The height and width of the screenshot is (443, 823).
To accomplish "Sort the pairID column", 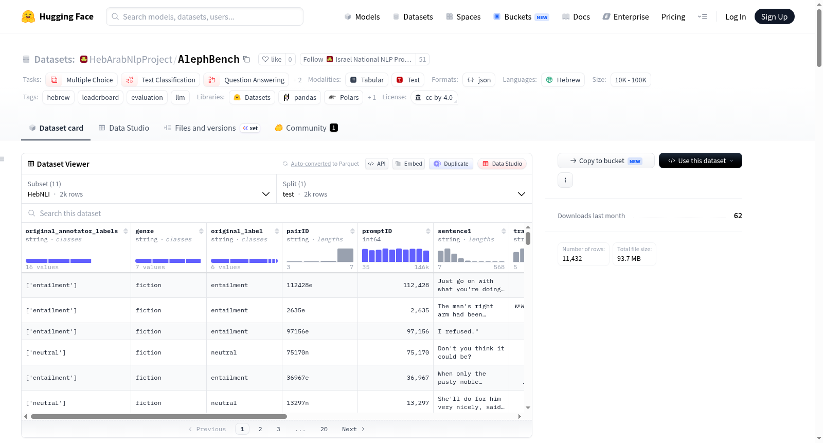I will 352,231.
